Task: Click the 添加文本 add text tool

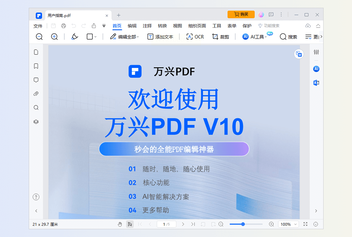Action: pos(160,37)
